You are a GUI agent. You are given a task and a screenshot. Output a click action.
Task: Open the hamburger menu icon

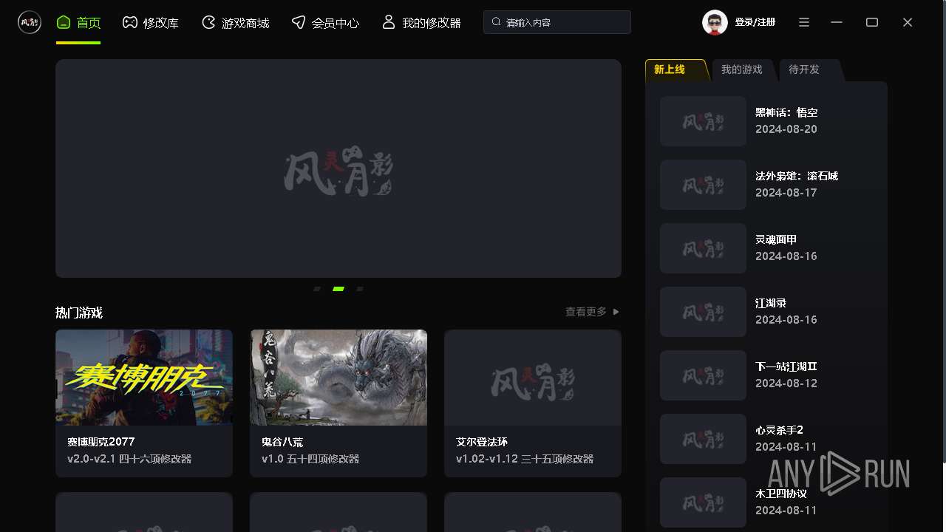click(x=804, y=22)
